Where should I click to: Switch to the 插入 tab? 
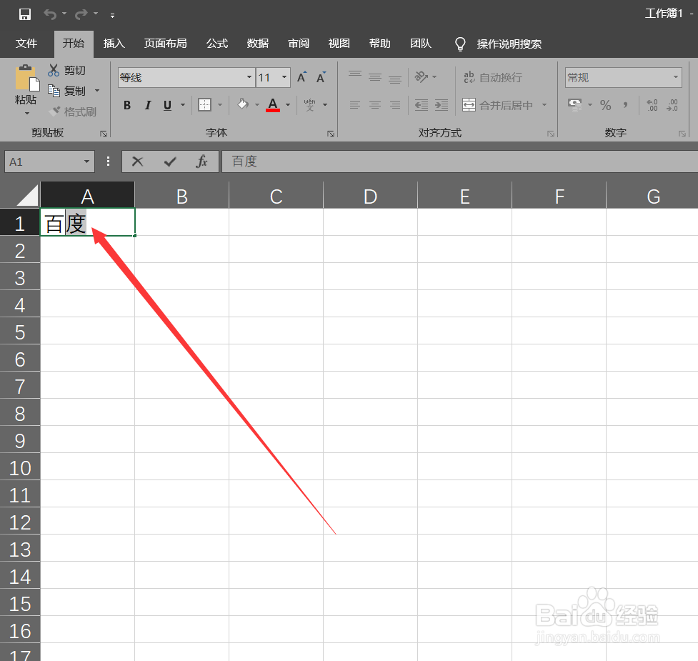(x=114, y=43)
